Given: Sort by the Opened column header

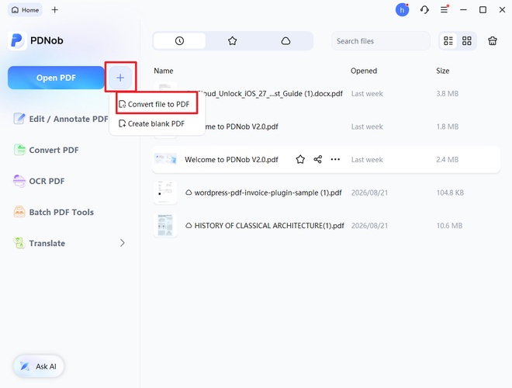Looking at the screenshot, I should (x=364, y=71).
